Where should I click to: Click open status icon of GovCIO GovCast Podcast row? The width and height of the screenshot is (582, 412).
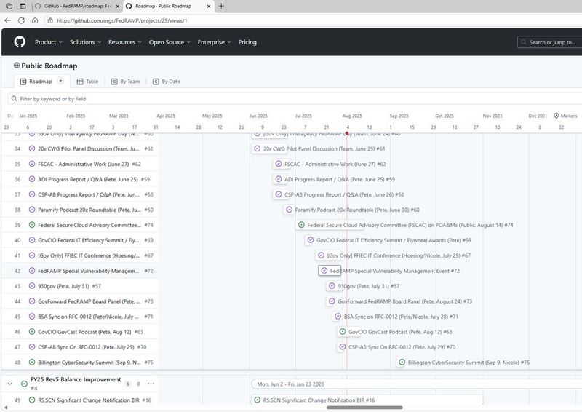click(x=32, y=332)
